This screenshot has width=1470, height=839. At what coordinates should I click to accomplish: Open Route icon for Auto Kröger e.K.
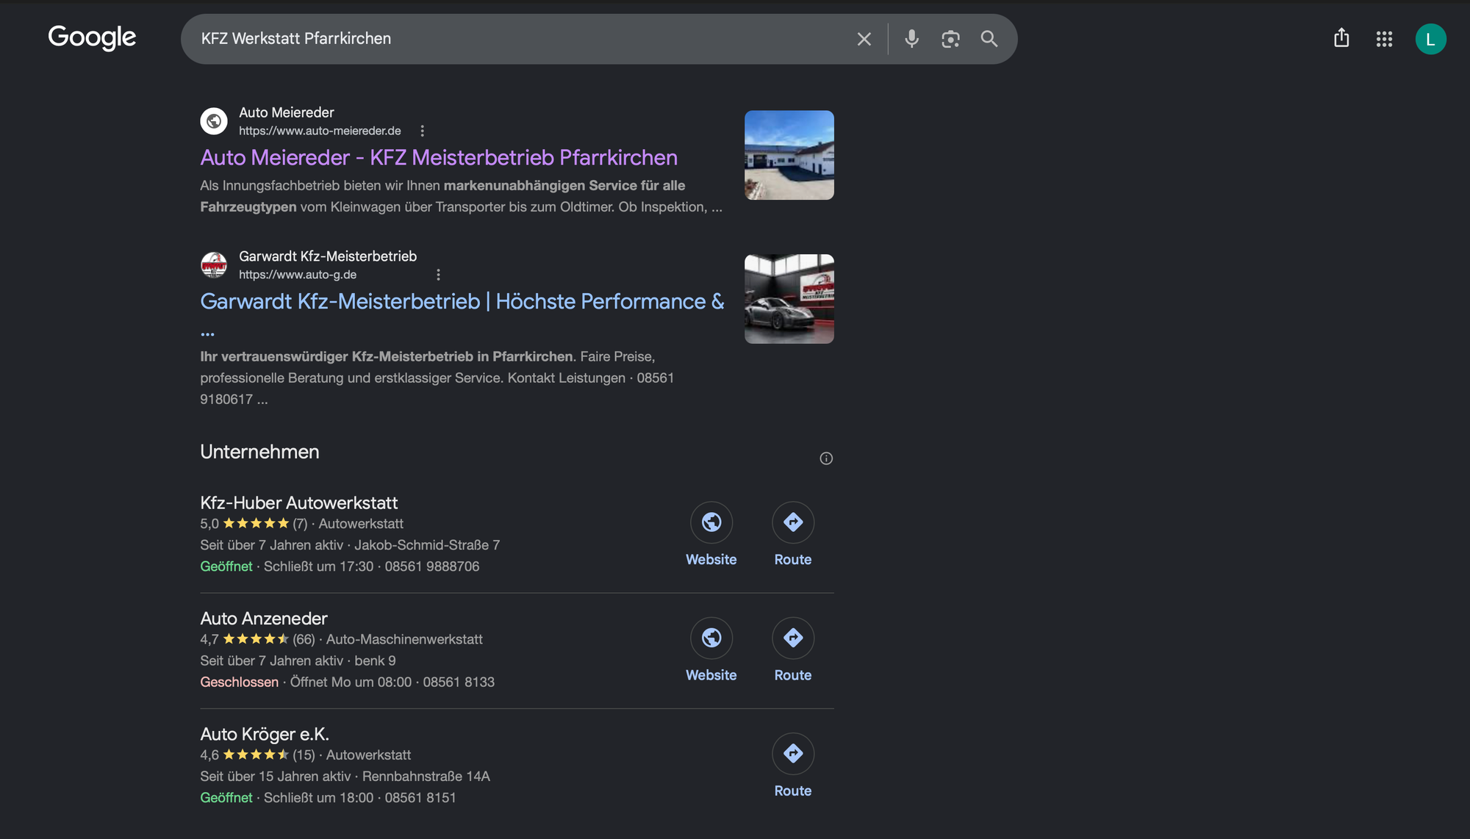(793, 753)
